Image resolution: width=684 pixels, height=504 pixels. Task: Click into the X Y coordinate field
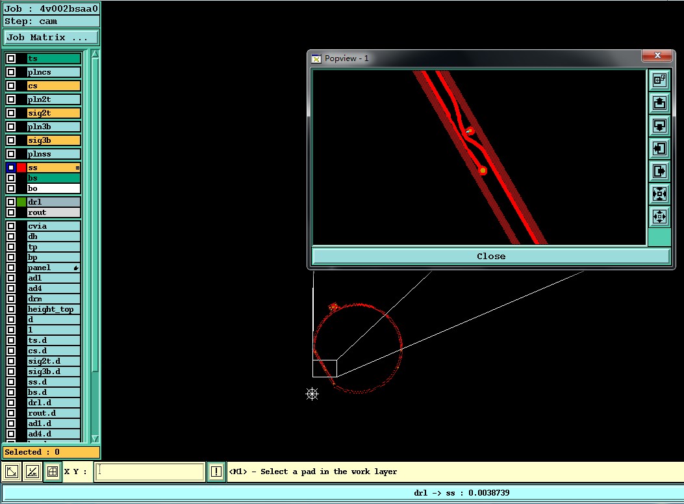(x=149, y=472)
